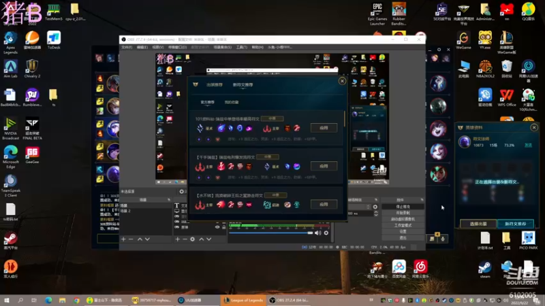Toggle eye visibility of the bottom OBS source
Screen dimensions: 545x306
[x=217, y=227]
